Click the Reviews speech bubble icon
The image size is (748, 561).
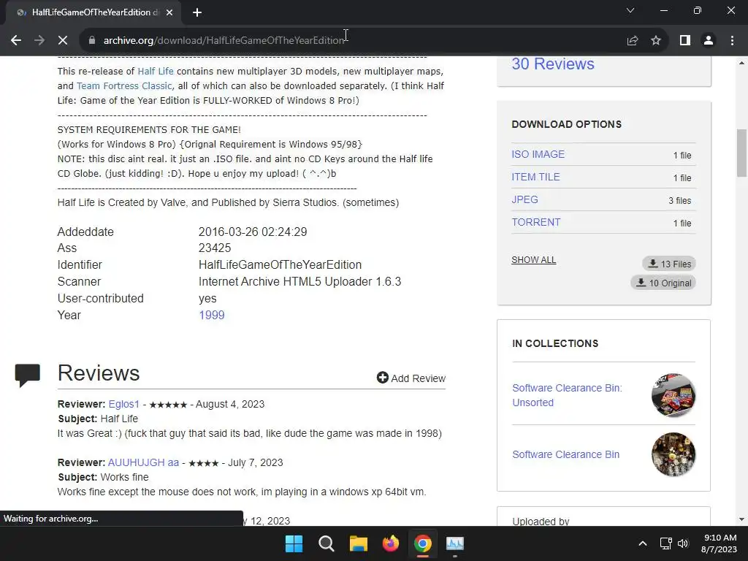27,375
